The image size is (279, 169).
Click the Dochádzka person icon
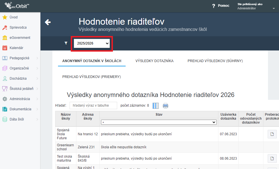point(5,79)
